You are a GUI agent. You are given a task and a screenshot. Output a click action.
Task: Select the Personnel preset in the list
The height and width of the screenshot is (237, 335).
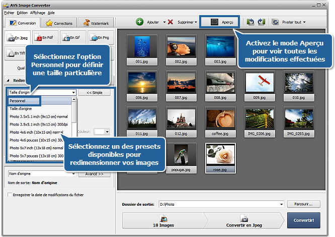[x=18, y=100]
